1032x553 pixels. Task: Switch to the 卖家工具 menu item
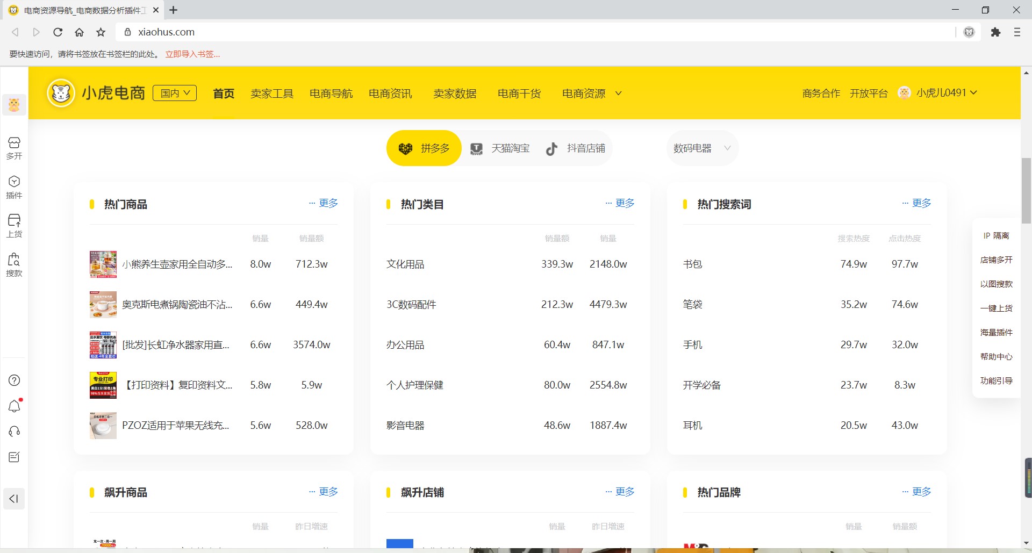point(272,93)
